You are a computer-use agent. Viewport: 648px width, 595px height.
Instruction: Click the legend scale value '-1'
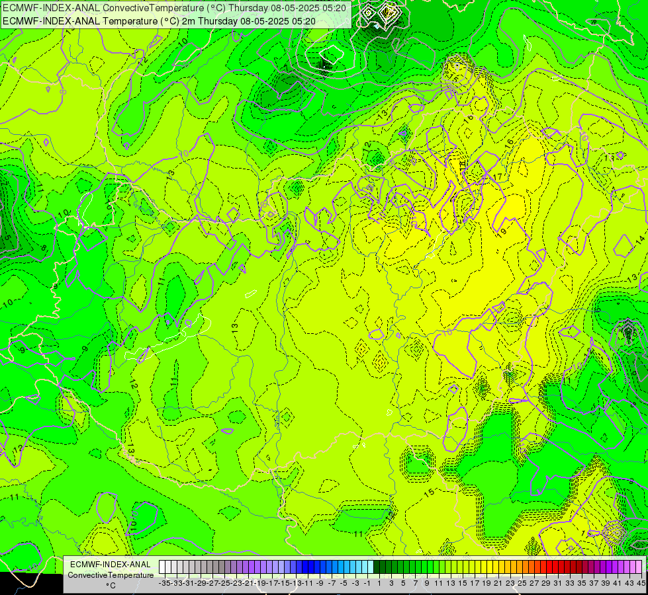tap(367, 583)
